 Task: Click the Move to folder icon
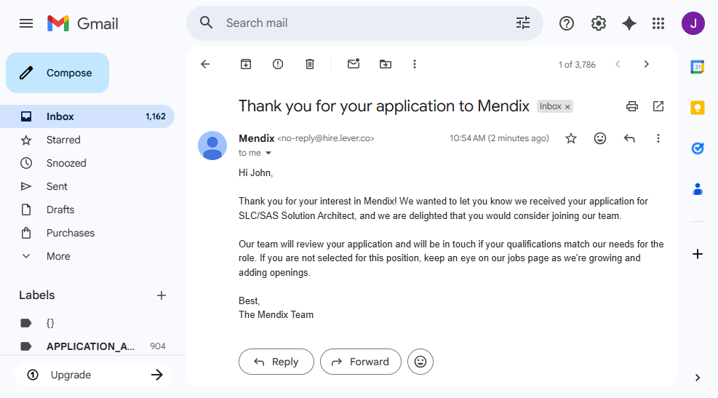click(x=386, y=64)
